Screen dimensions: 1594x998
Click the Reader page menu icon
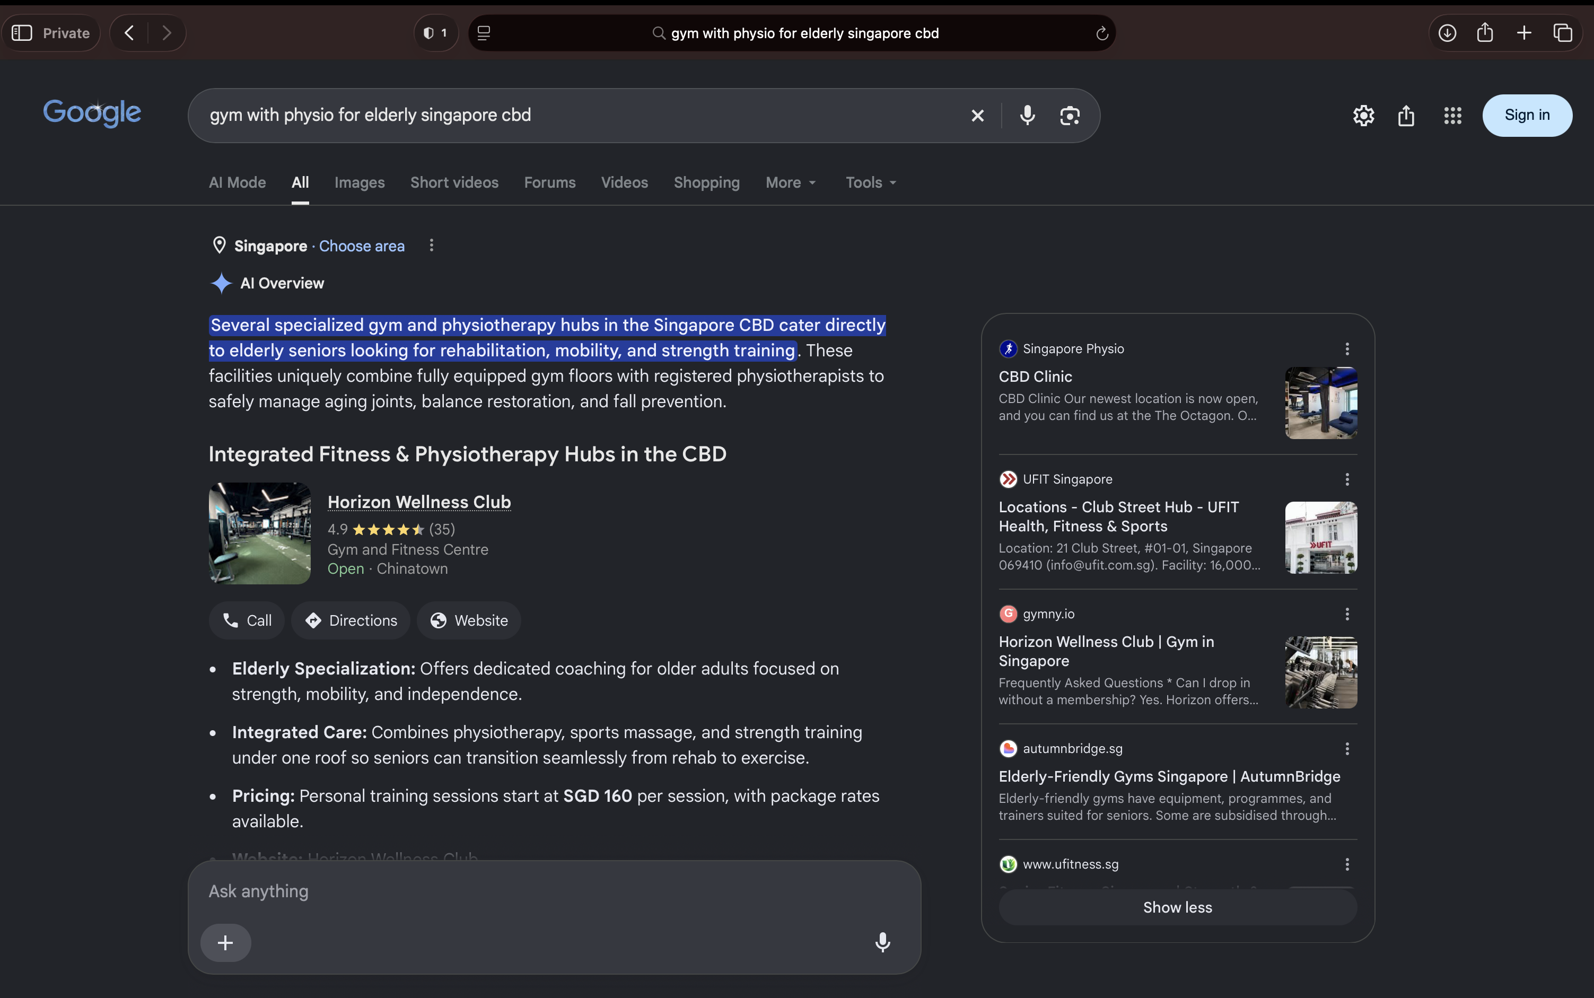pos(484,33)
